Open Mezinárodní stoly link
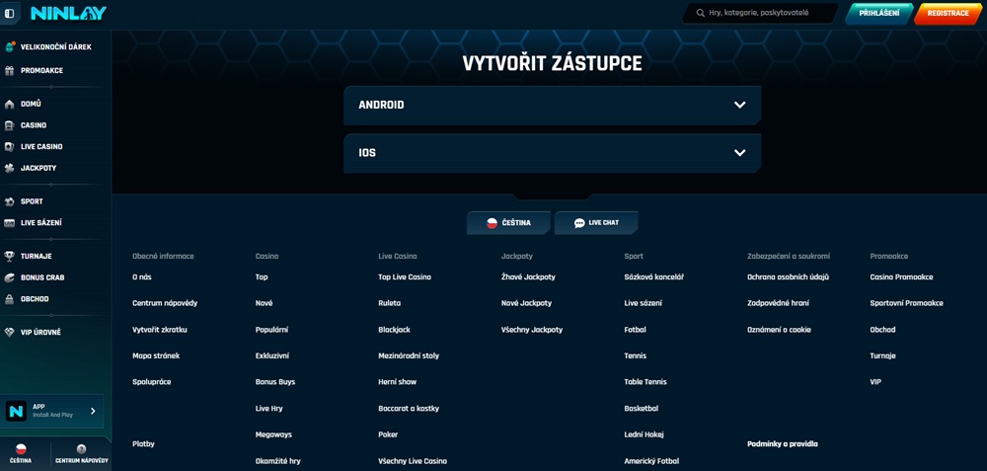 pyautogui.click(x=409, y=355)
